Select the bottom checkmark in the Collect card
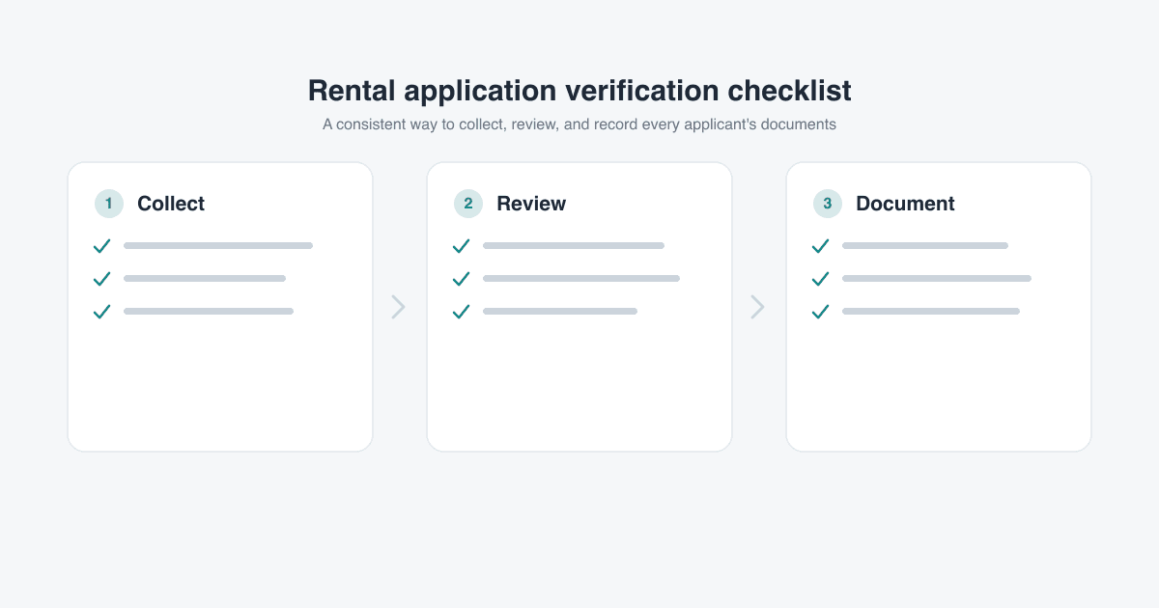The width and height of the screenshot is (1159, 608). [102, 312]
